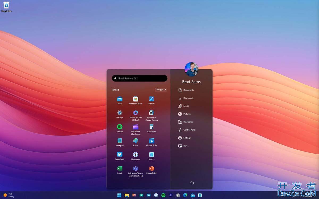The image size is (319, 199).
Task: Launch TweetDeck
Action: coord(120,156)
